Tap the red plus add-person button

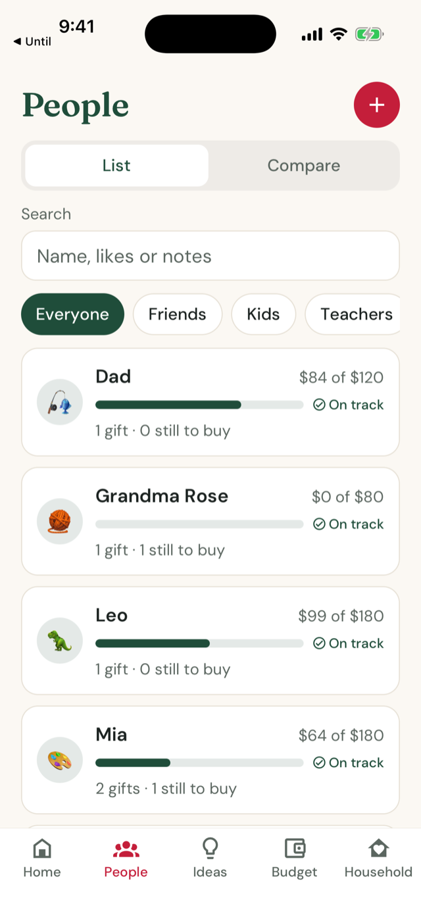click(376, 105)
